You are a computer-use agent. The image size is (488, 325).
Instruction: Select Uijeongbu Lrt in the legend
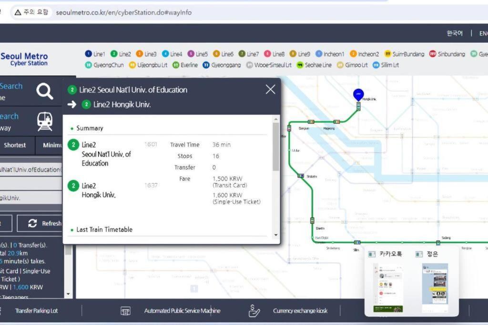click(148, 65)
